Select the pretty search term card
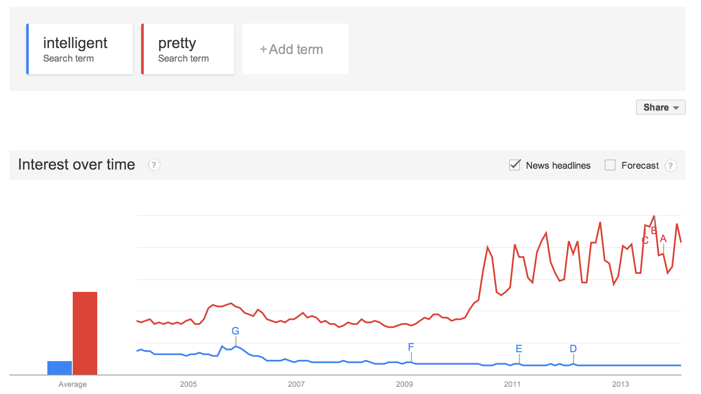Image resolution: width=701 pixels, height=394 pixels. coord(188,49)
